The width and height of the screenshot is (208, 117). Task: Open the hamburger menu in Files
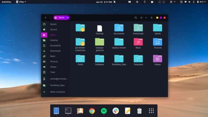point(152,18)
